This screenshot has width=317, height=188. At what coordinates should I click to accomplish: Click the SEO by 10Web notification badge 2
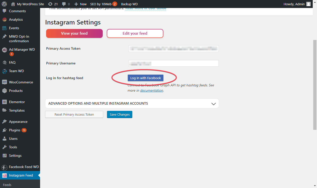coord(115,4)
